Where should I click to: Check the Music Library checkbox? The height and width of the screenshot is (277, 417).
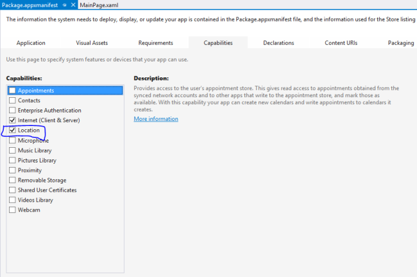click(12, 150)
